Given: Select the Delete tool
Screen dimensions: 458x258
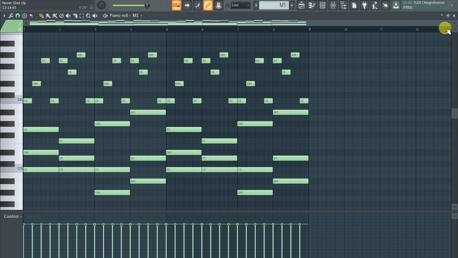Looking at the screenshot, I should (62, 16).
